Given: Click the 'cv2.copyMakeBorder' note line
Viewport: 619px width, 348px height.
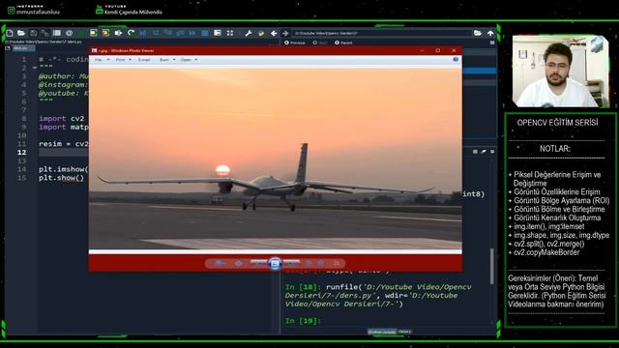Looking at the screenshot, I should [546, 252].
